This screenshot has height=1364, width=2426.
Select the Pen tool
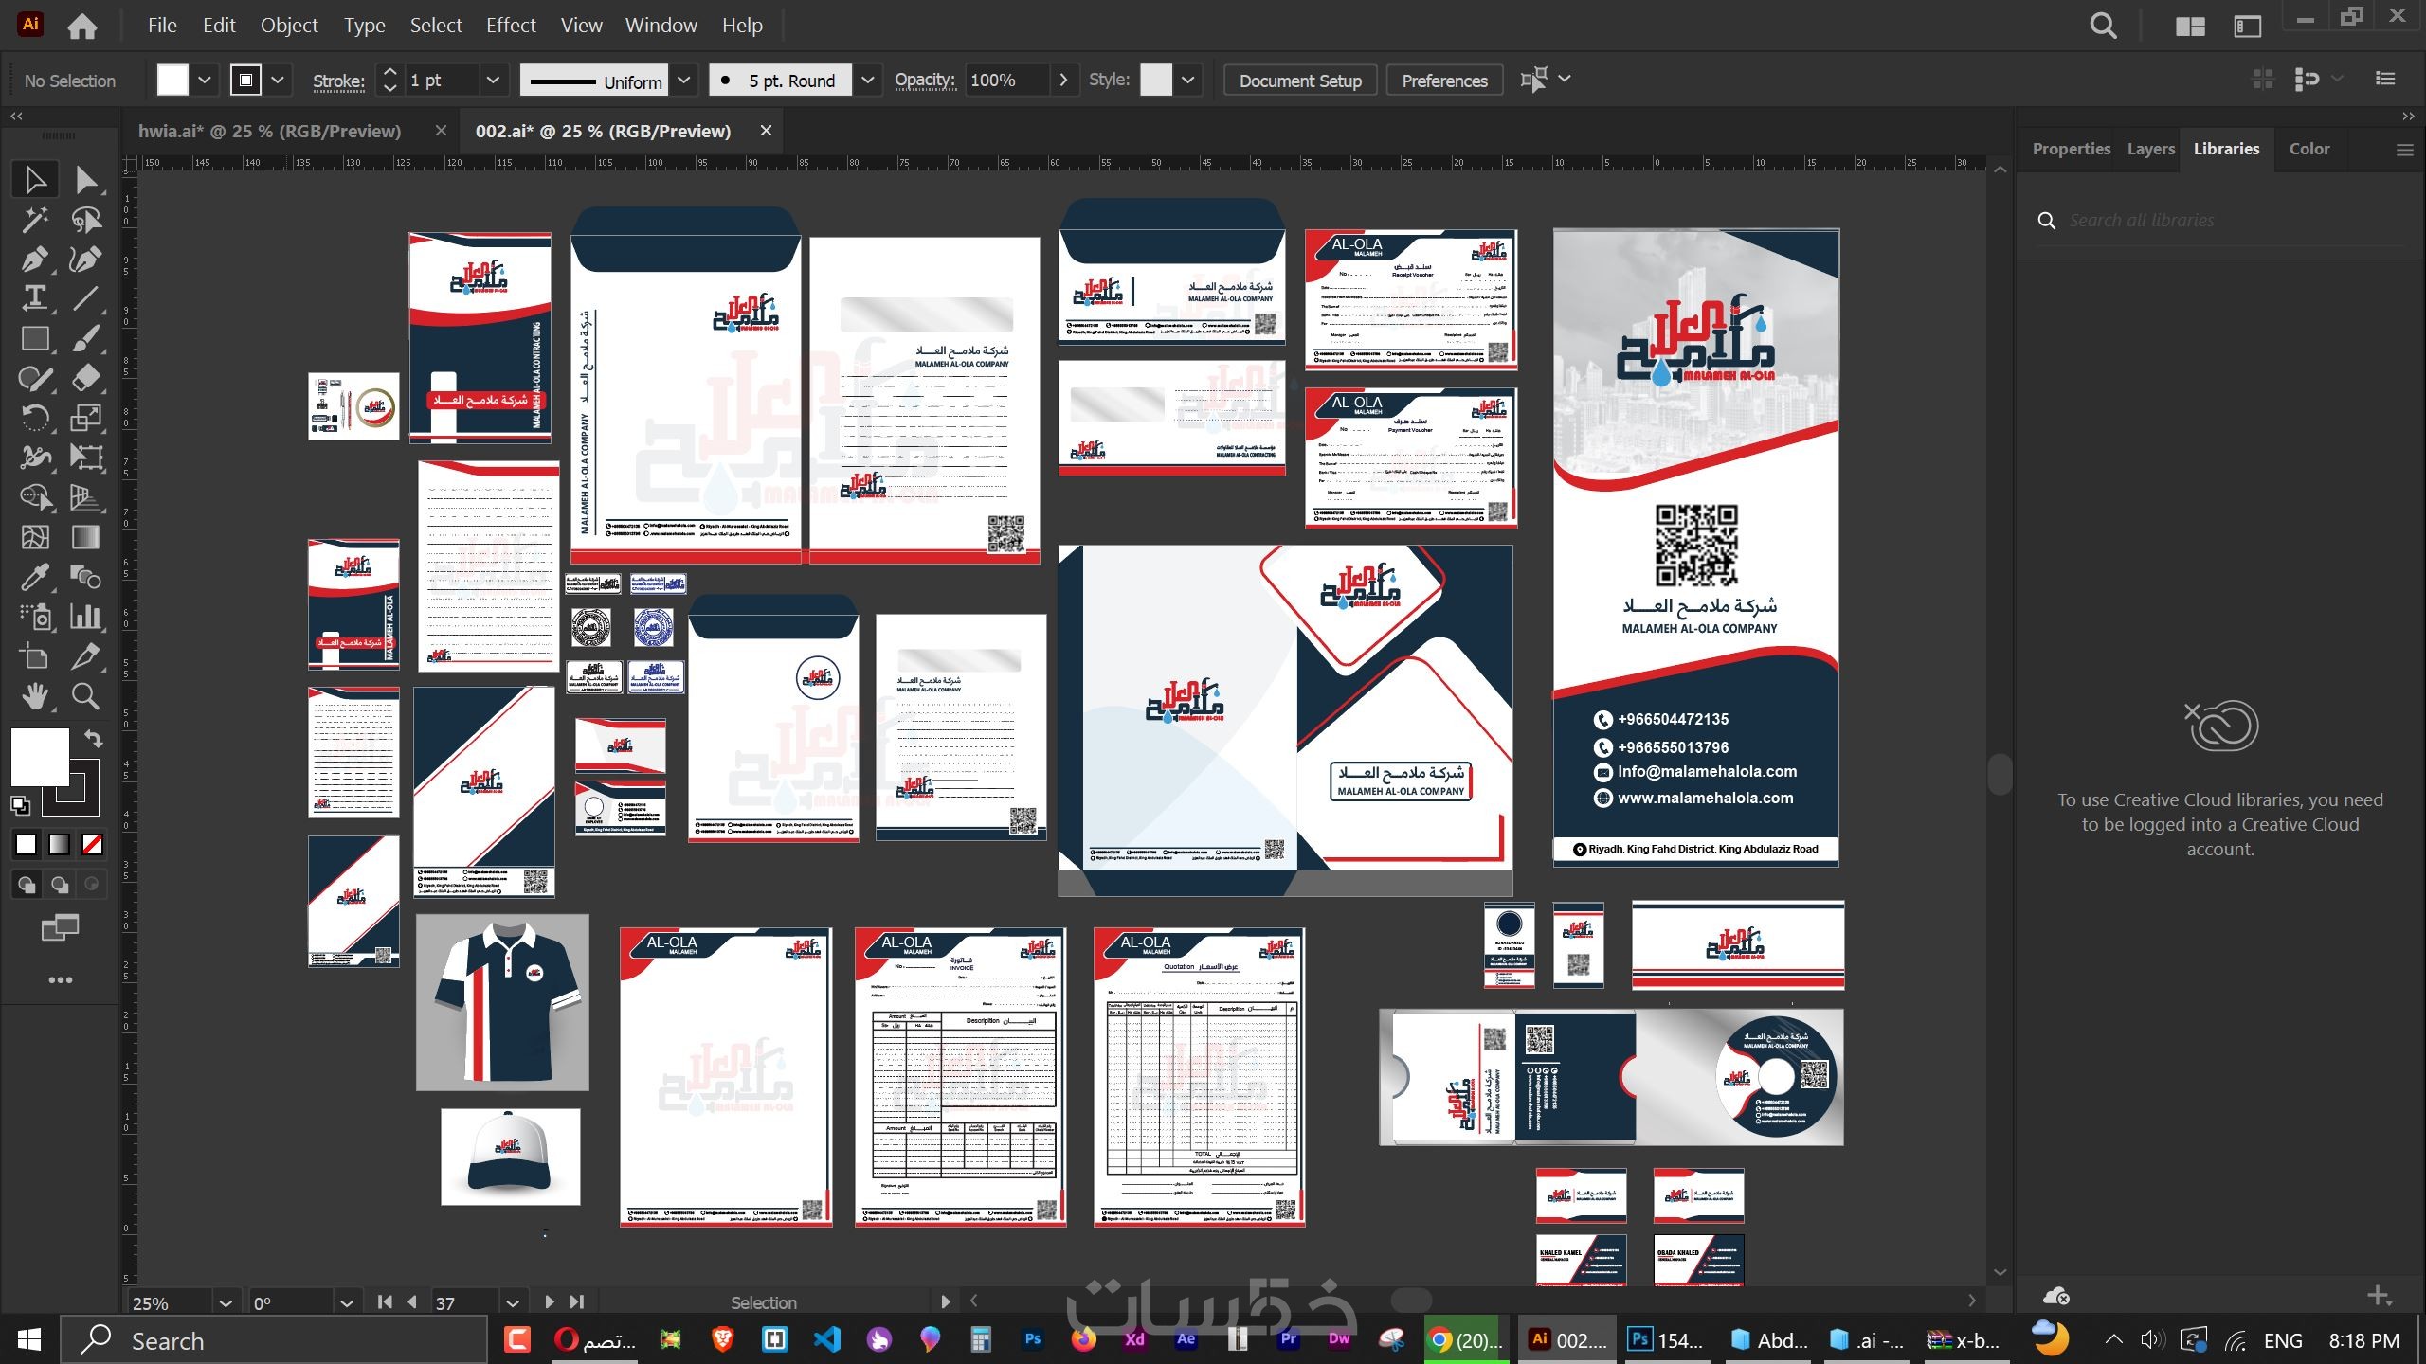[x=35, y=259]
